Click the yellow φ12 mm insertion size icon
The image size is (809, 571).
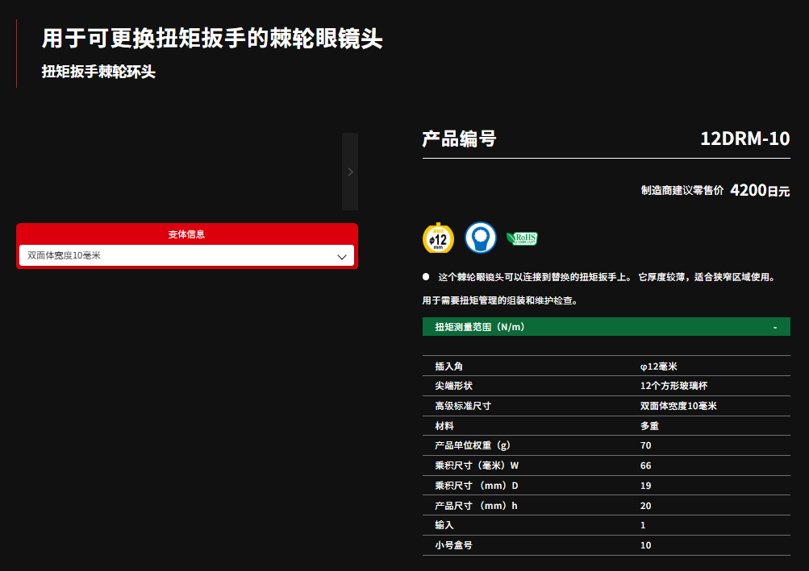tap(438, 238)
